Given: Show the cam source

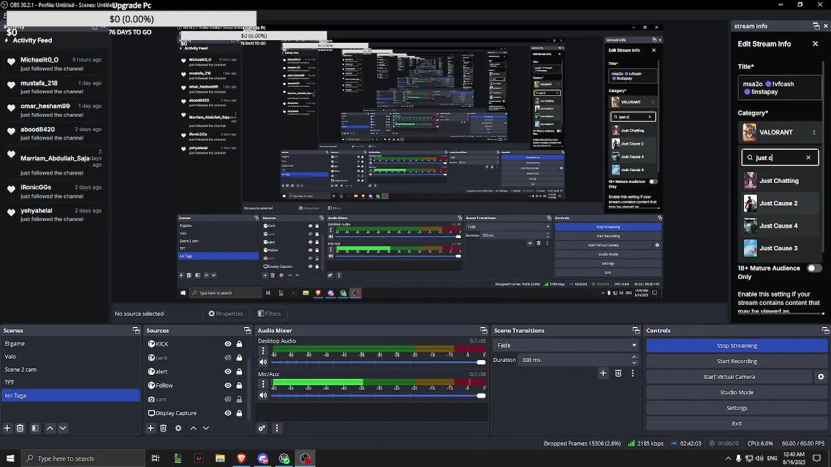Looking at the screenshot, I should pyautogui.click(x=228, y=400).
